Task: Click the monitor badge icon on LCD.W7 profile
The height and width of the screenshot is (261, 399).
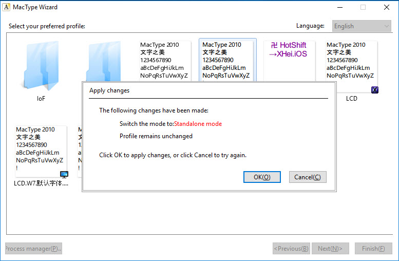Action: point(64,174)
